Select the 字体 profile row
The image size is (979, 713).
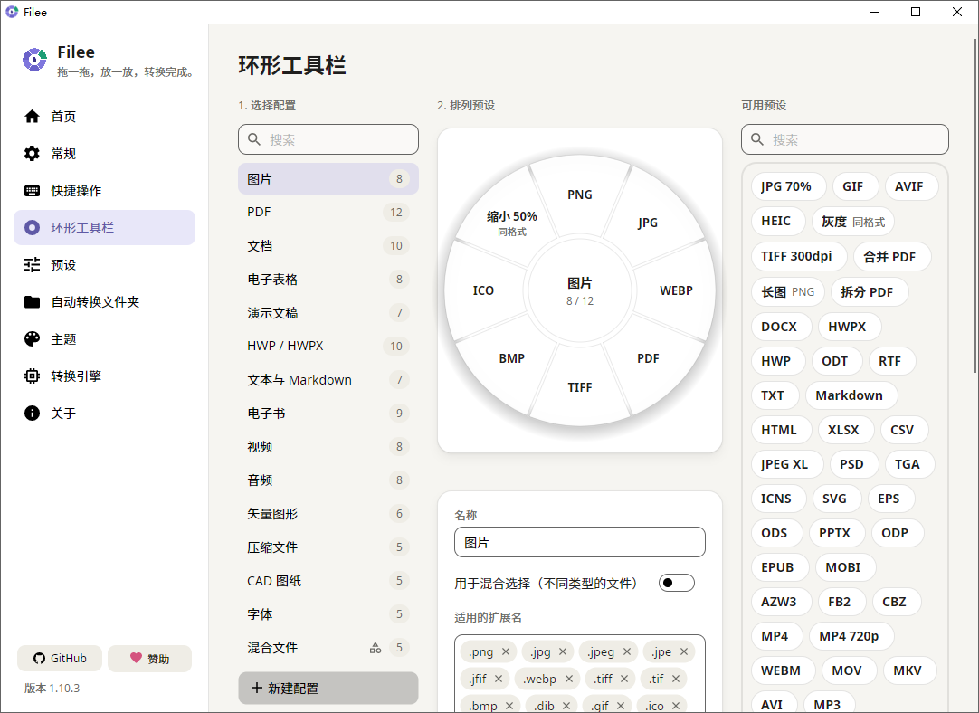point(328,614)
